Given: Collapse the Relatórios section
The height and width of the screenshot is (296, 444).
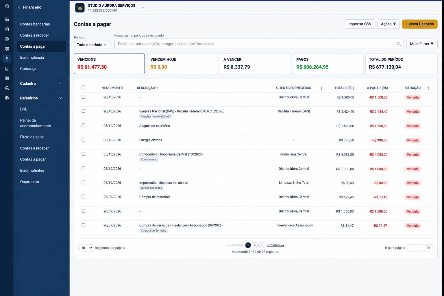Looking at the screenshot, I should tap(41, 98).
